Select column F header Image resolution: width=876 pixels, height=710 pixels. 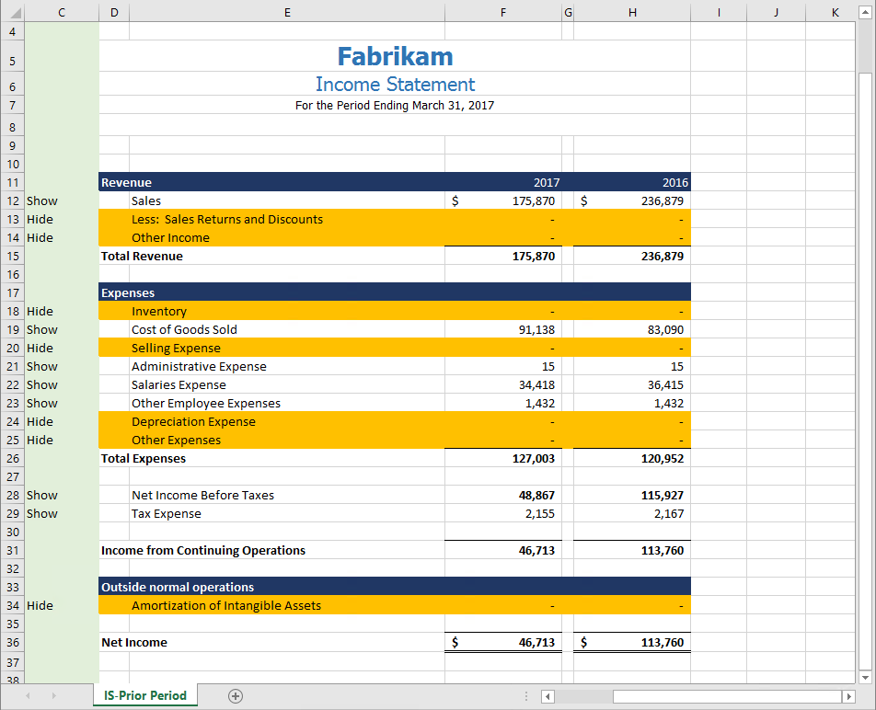pyautogui.click(x=502, y=11)
